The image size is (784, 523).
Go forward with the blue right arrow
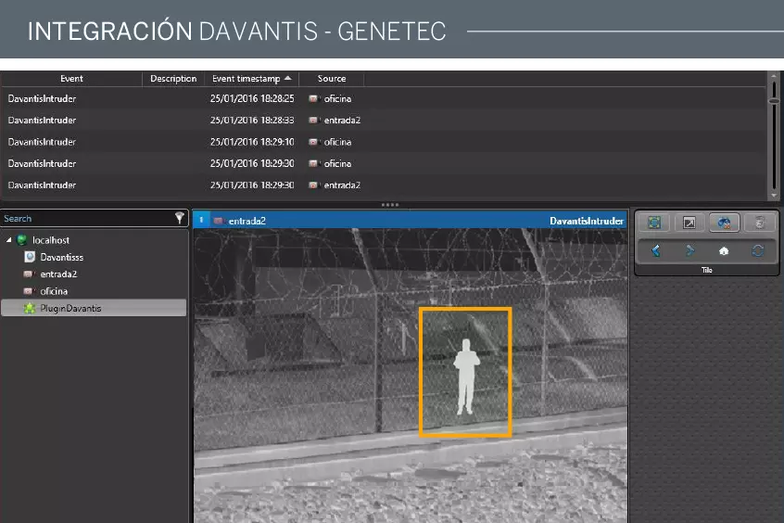pyautogui.click(x=690, y=250)
